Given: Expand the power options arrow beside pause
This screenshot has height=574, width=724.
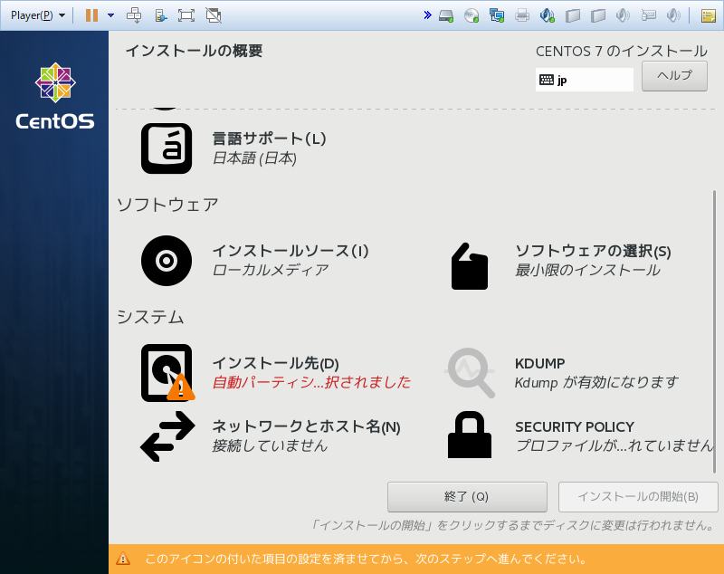Looking at the screenshot, I should point(110,15).
